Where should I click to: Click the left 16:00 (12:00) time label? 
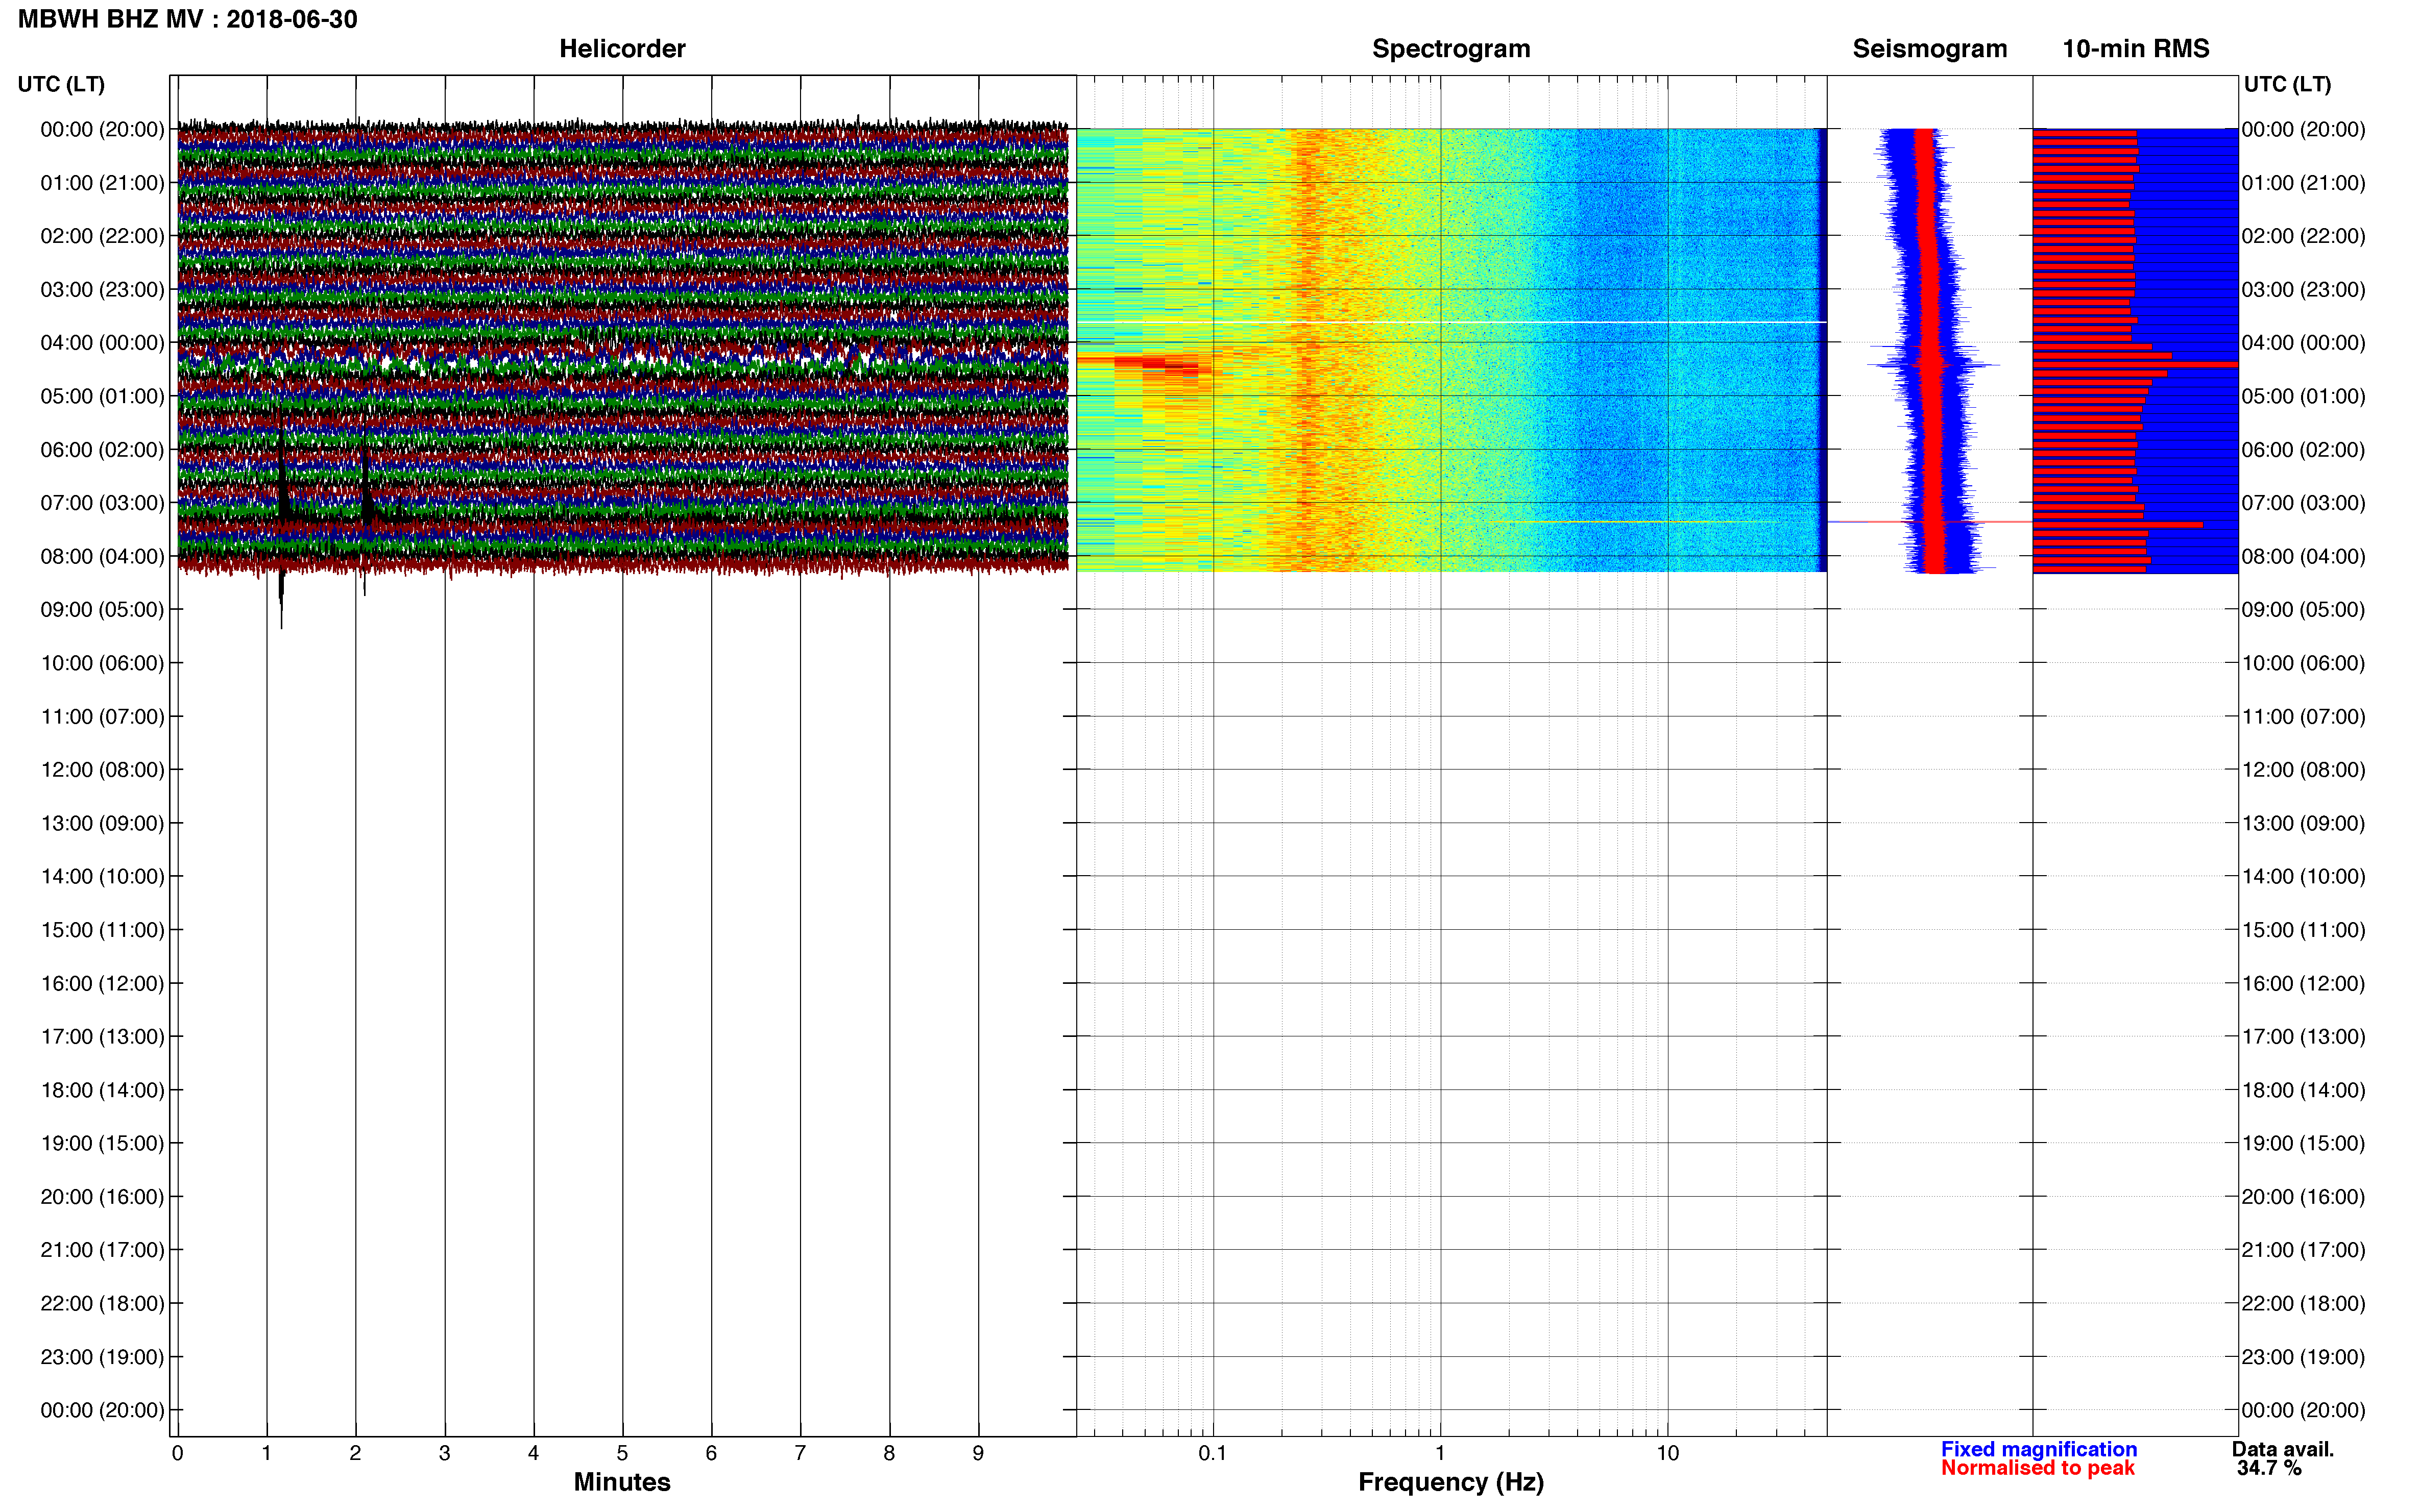[x=102, y=983]
